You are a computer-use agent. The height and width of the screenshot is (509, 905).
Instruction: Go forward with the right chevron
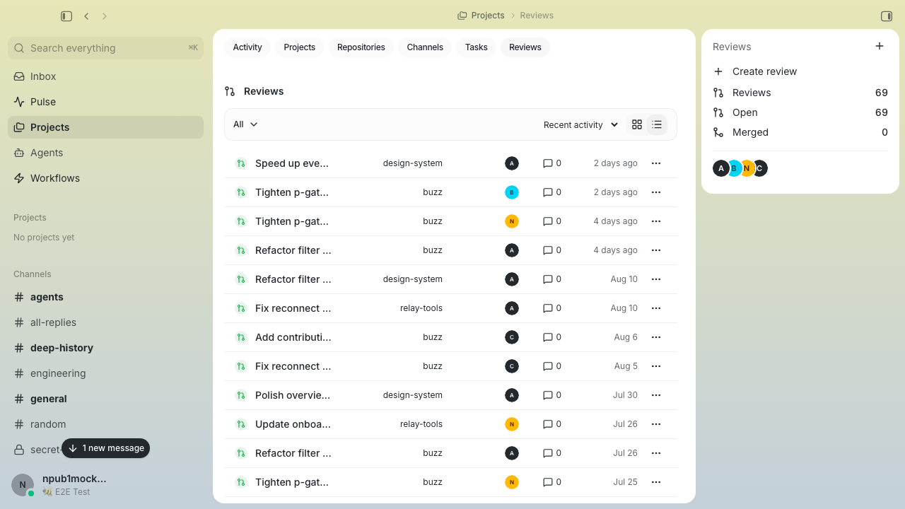(x=105, y=16)
